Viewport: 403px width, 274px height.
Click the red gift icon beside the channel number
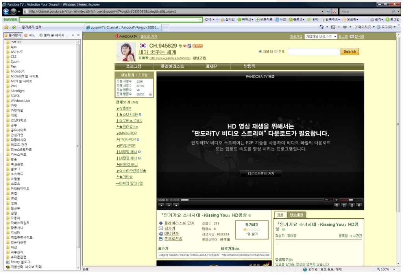tap(185, 46)
